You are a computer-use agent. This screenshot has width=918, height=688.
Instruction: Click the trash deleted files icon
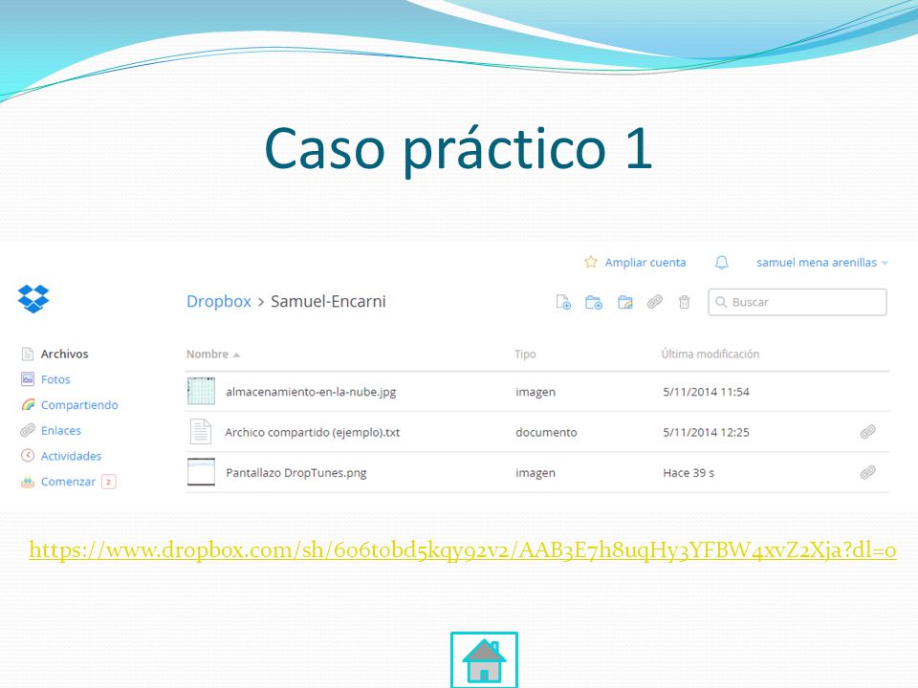[x=684, y=302]
